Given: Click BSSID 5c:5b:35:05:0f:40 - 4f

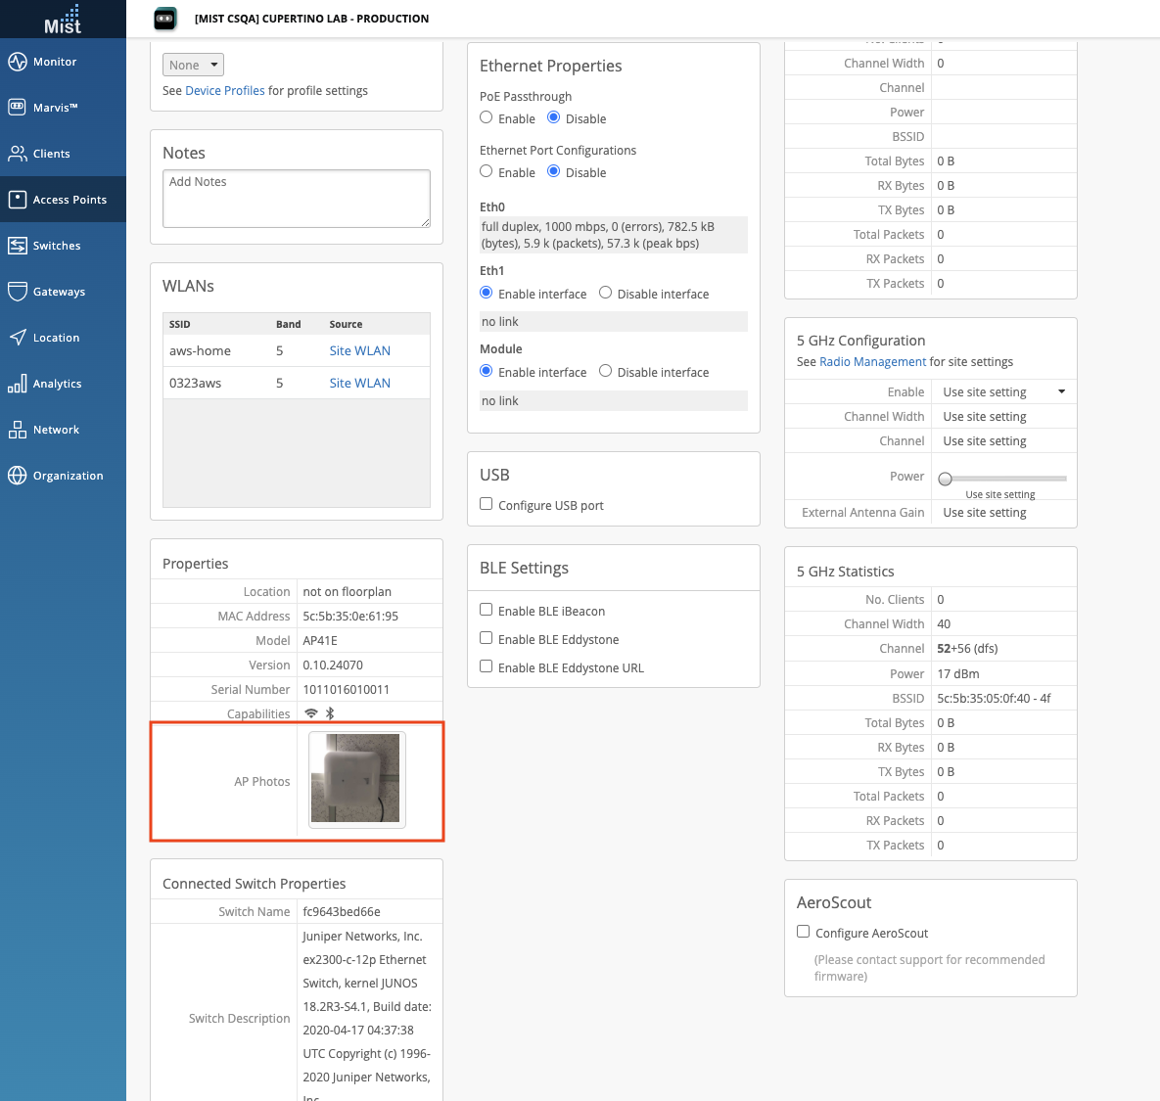Looking at the screenshot, I should 994,698.
